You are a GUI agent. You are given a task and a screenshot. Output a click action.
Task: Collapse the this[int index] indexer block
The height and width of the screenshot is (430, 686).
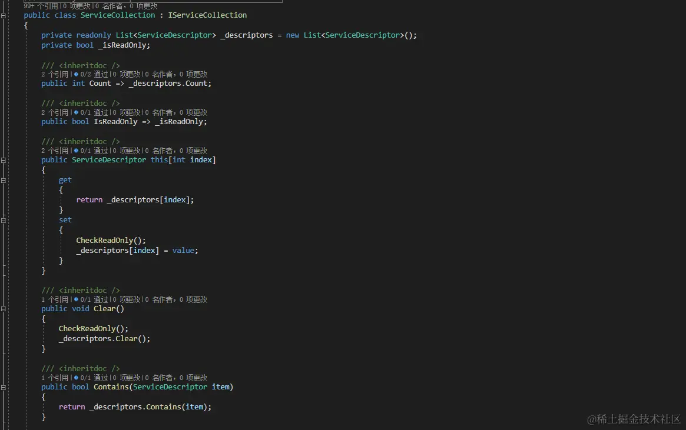coord(4,160)
